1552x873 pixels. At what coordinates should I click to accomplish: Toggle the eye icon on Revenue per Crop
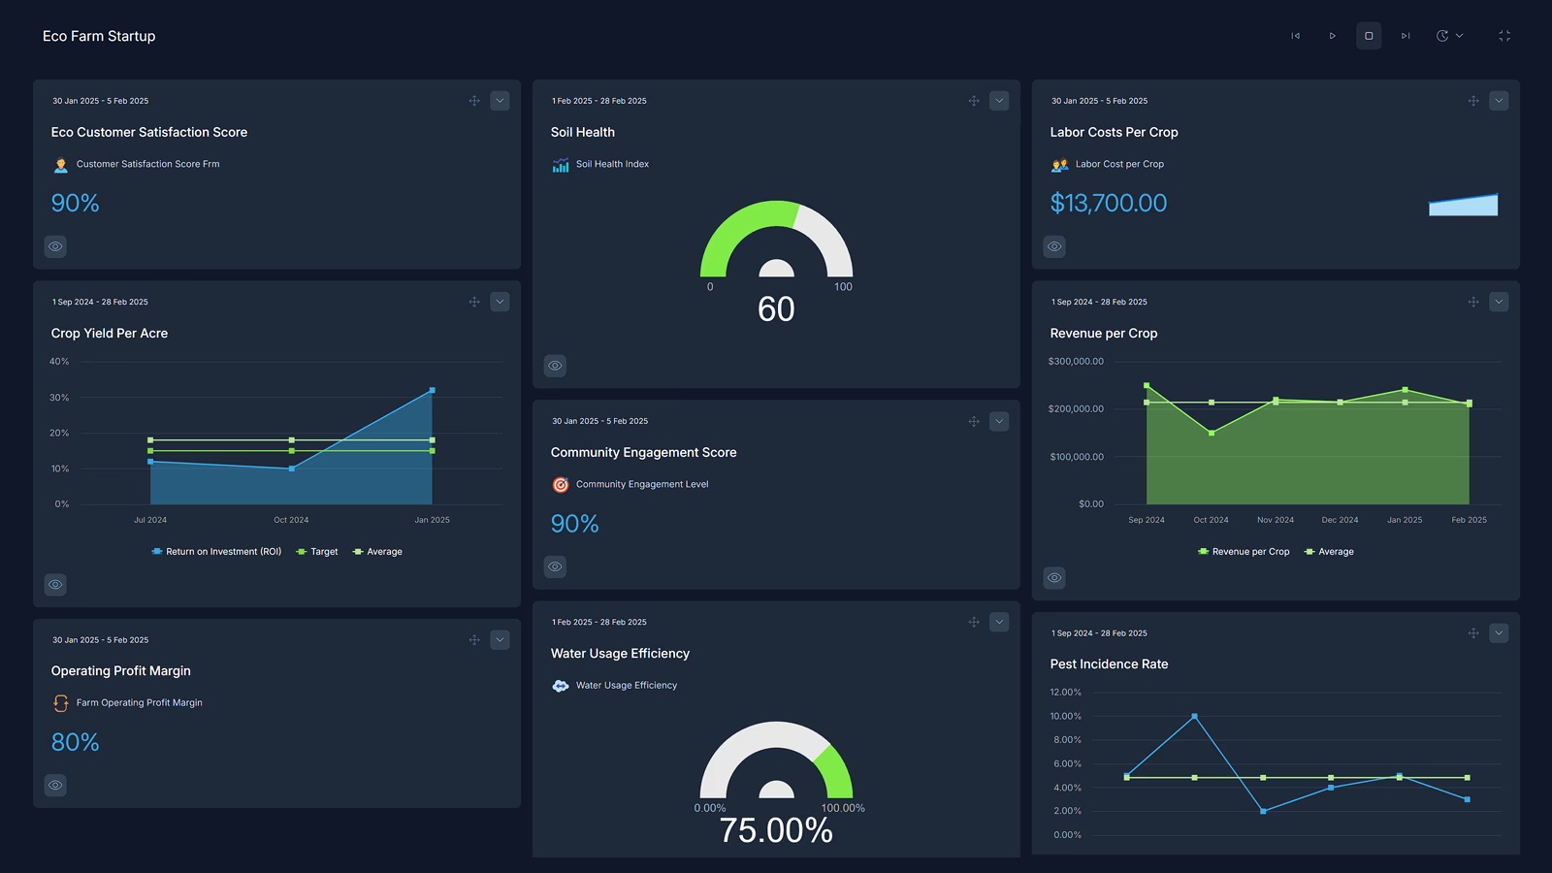tap(1054, 577)
